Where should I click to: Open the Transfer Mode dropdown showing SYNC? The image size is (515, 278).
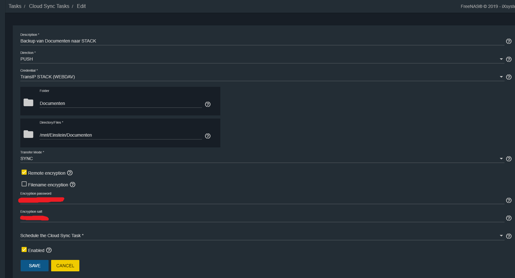pyautogui.click(x=260, y=159)
